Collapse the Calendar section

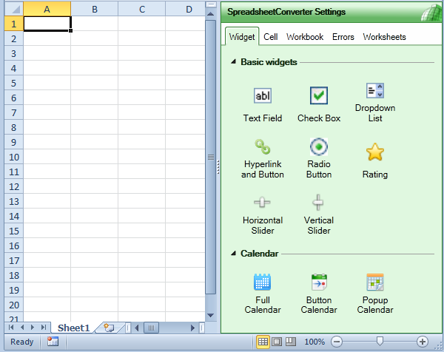click(233, 253)
